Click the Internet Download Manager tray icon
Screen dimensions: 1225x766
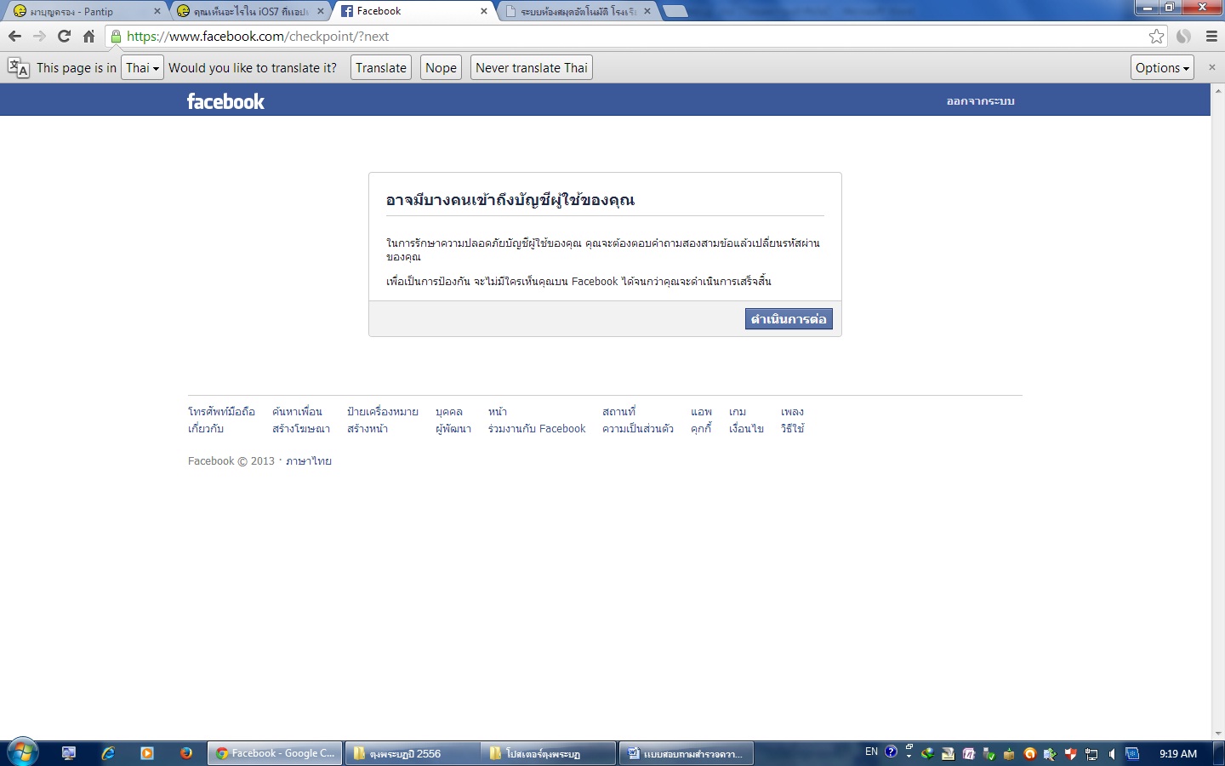(927, 753)
